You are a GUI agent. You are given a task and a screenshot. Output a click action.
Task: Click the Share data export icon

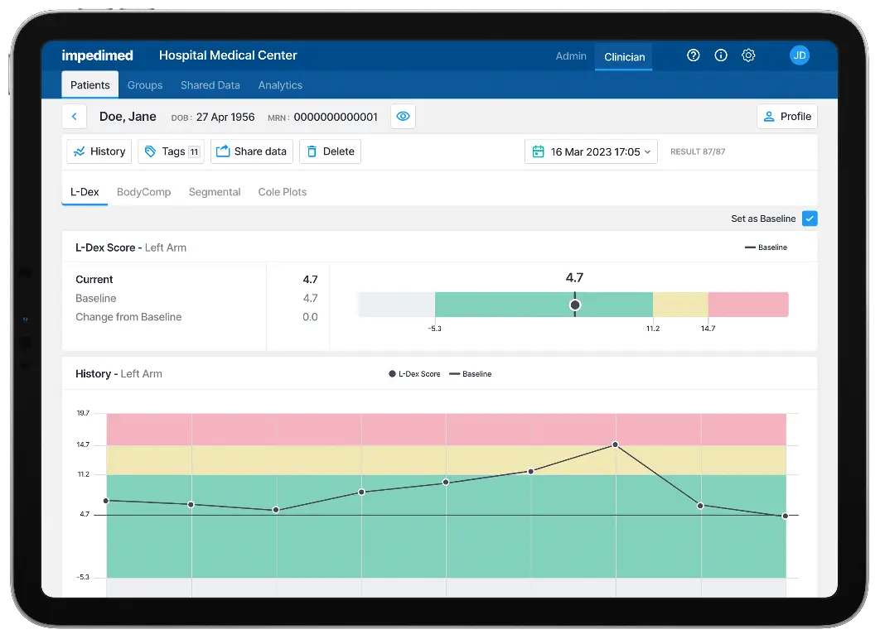[222, 151]
